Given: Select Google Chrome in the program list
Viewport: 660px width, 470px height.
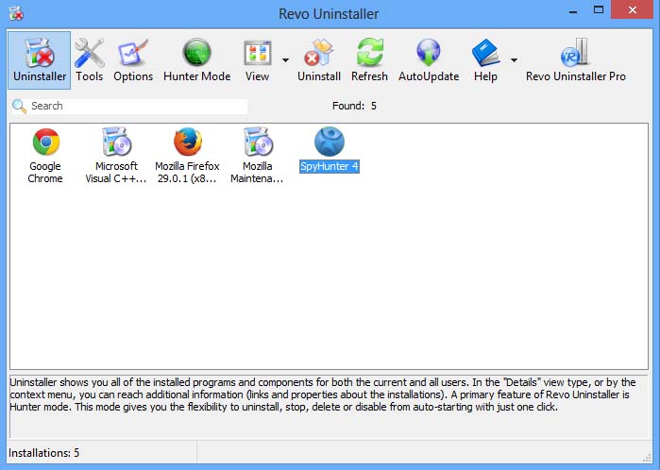Looking at the screenshot, I should pyautogui.click(x=45, y=156).
